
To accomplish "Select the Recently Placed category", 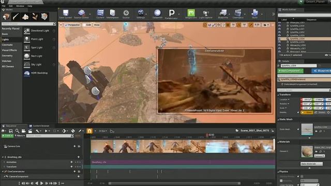I will pos(10,29).
